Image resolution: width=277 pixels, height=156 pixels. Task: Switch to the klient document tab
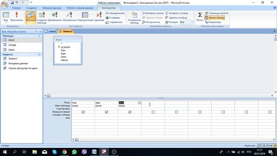[x=50, y=31]
